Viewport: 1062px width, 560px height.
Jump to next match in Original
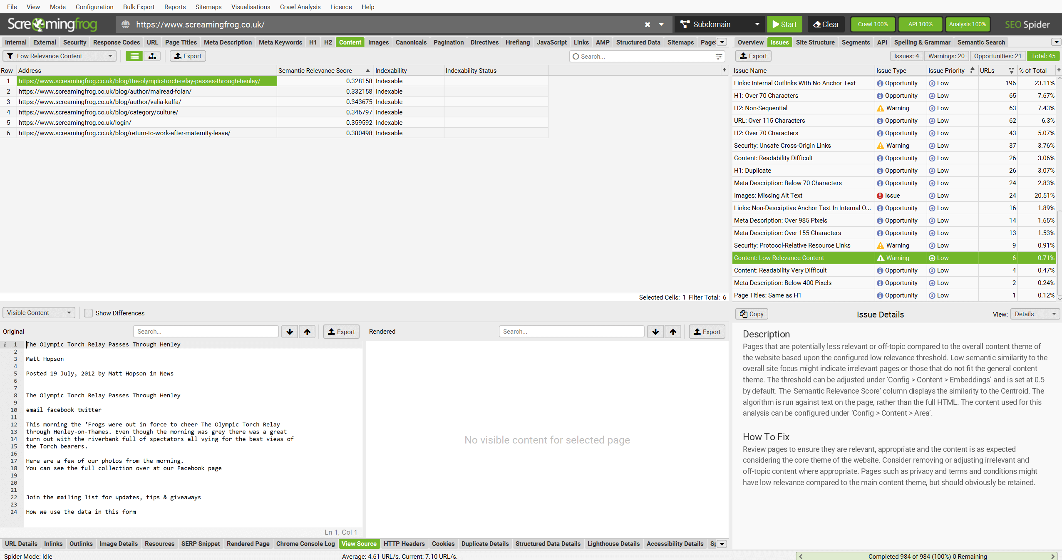click(290, 332)
